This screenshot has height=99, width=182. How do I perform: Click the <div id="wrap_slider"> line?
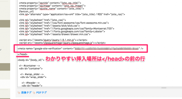point(33,77)
